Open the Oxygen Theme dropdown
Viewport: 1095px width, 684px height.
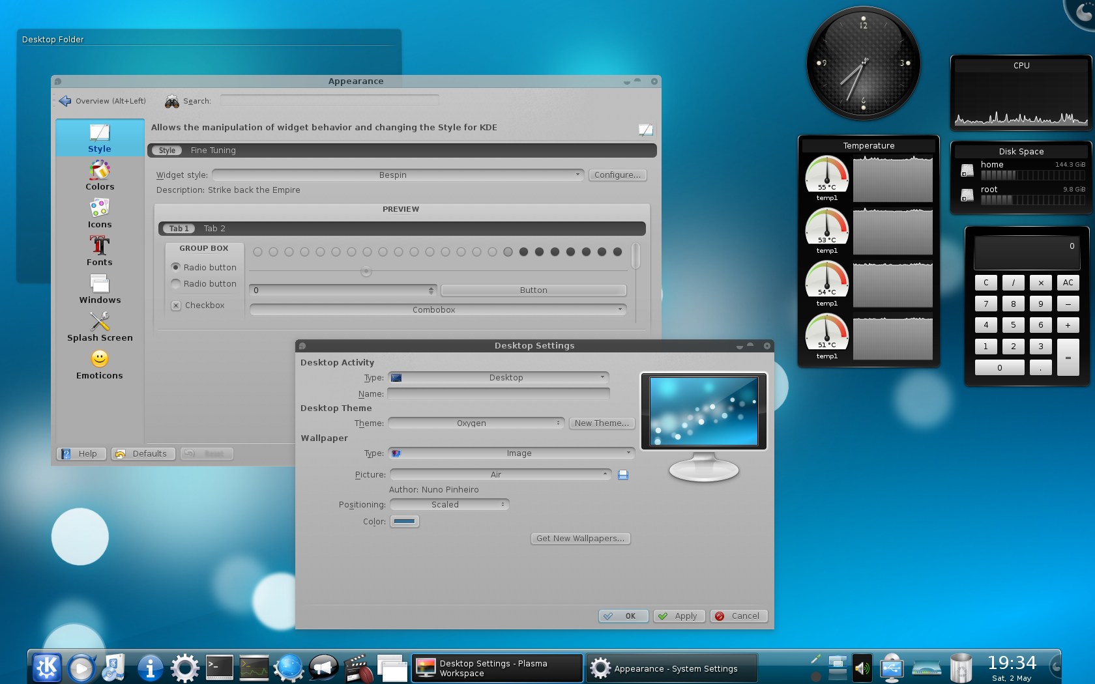pos(476,423)
